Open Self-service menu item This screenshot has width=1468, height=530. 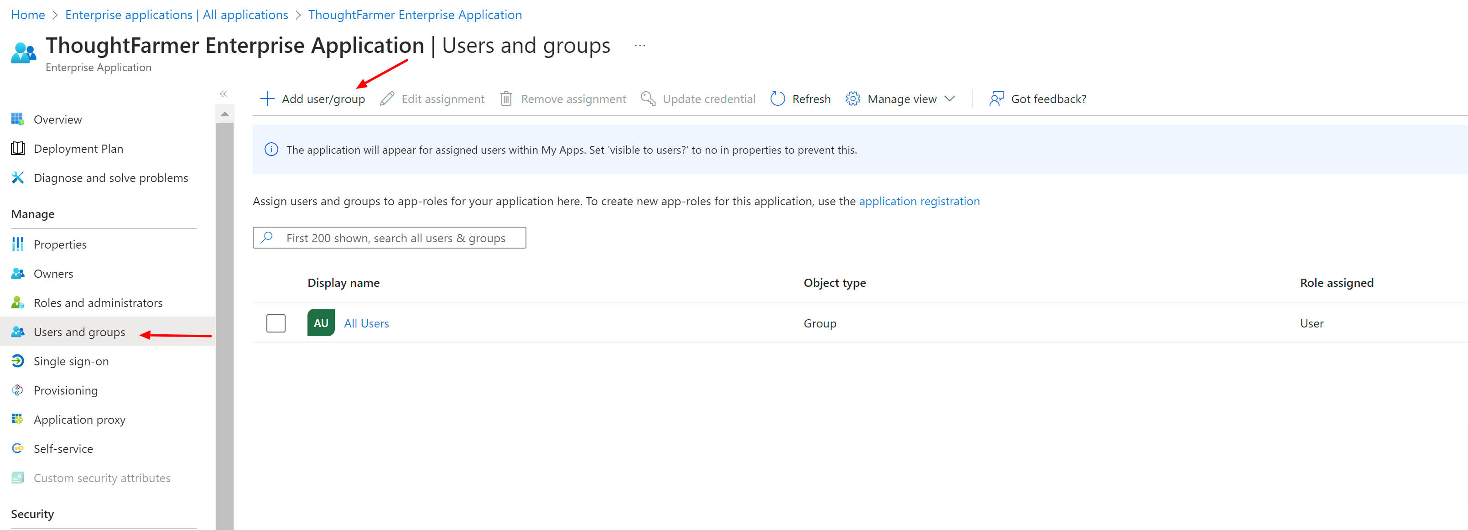(62, 448)
